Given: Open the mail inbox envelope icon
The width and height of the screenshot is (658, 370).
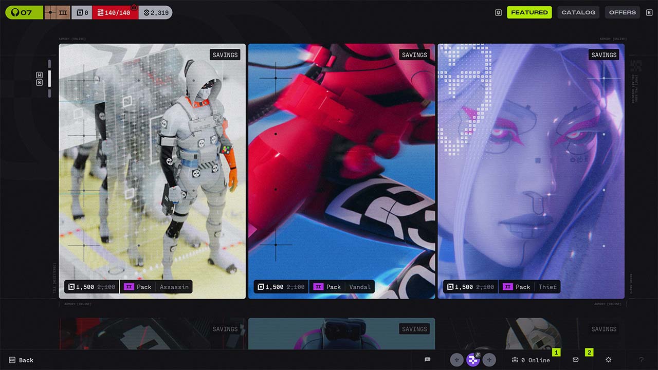Looking at the screenshot, I should [x=576, y=360].
